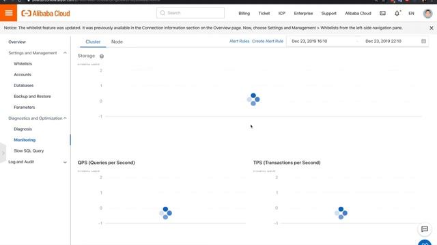The image size is (437, 245).
Task: Click the search magnifier icon
Action: (163, 13)
